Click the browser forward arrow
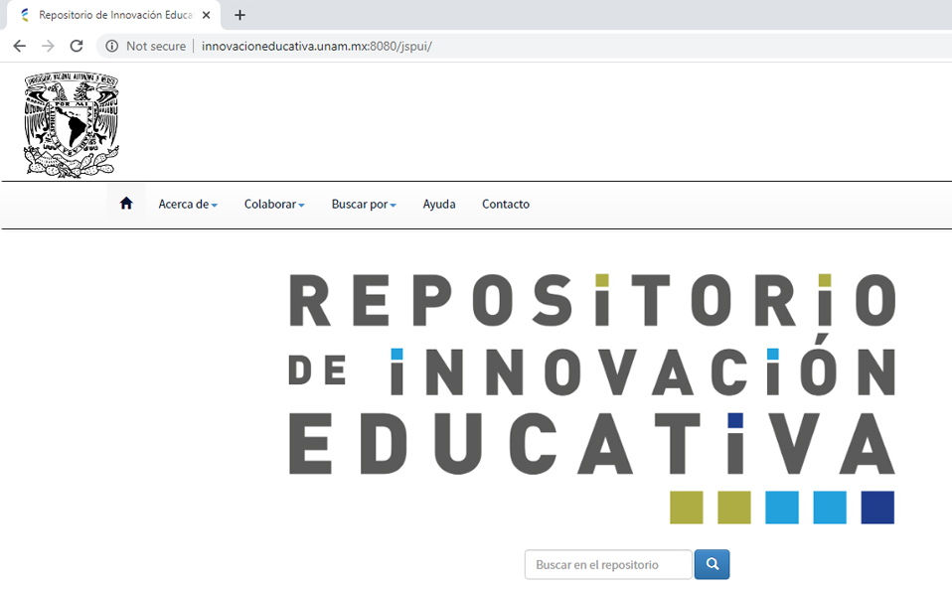This screenshot has width=952, height=592. (48, 46)
